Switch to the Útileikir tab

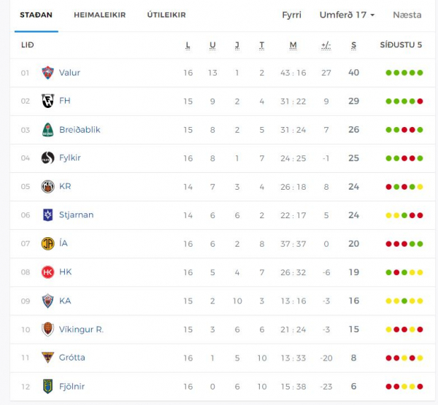tap(166, 15)
